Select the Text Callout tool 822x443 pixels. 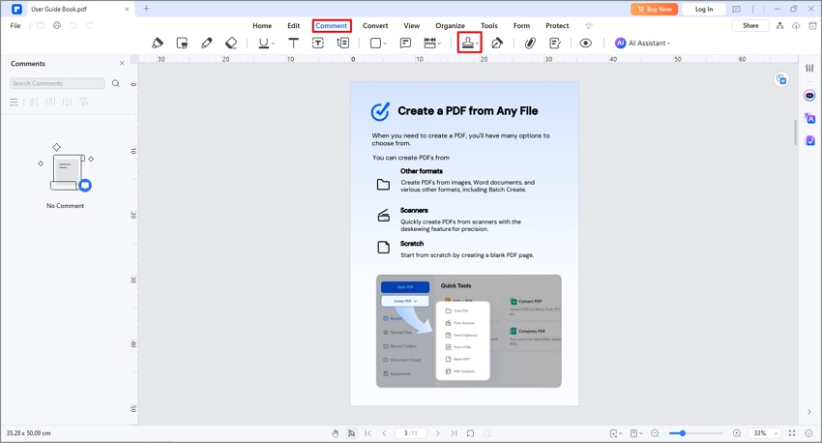tap(343, 43)
